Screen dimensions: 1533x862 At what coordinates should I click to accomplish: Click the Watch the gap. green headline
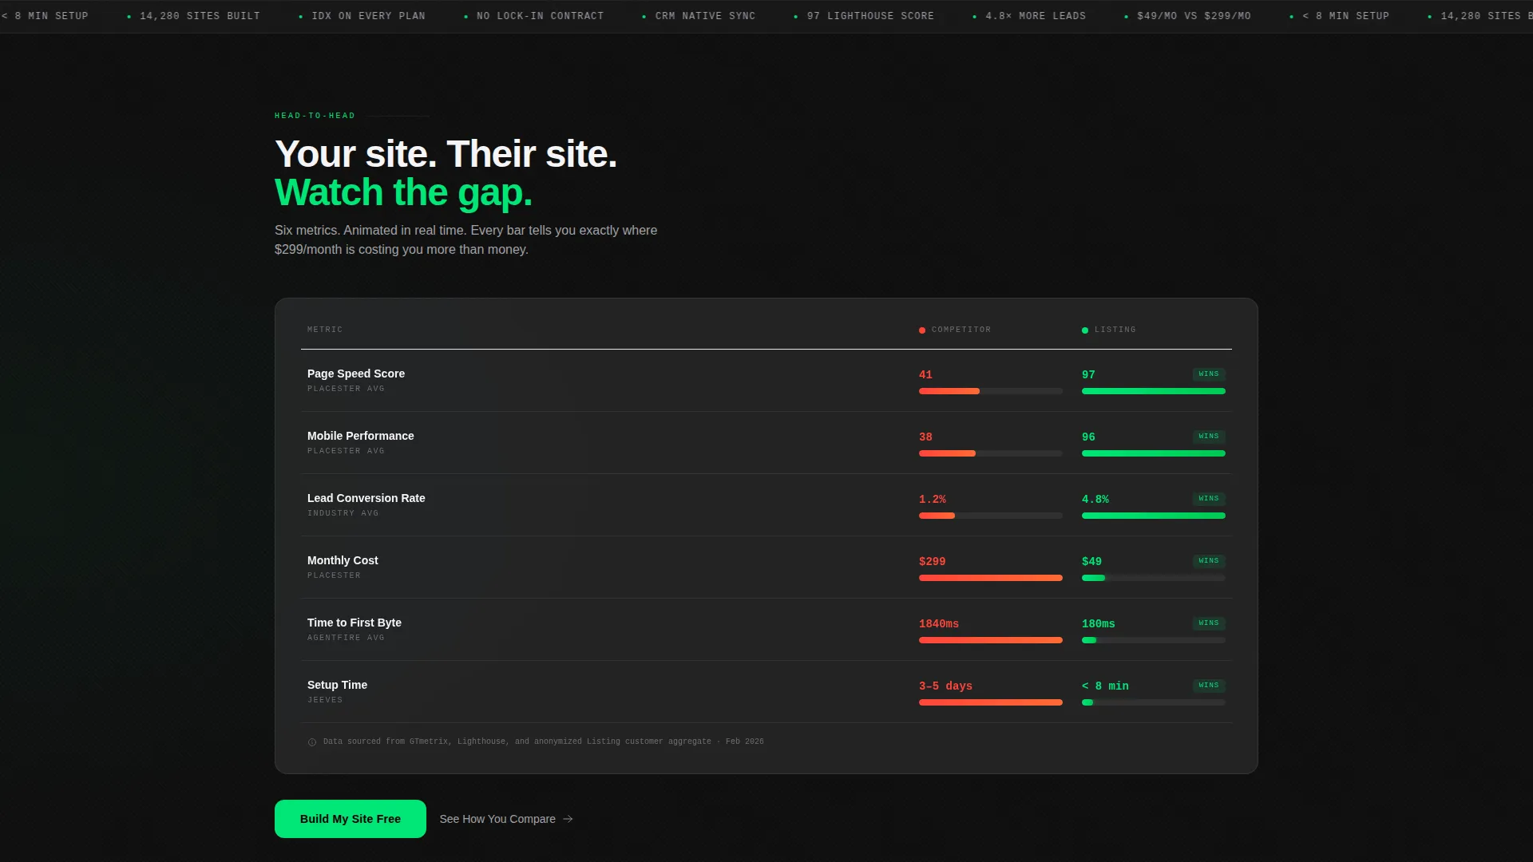[x=403, y=193]
